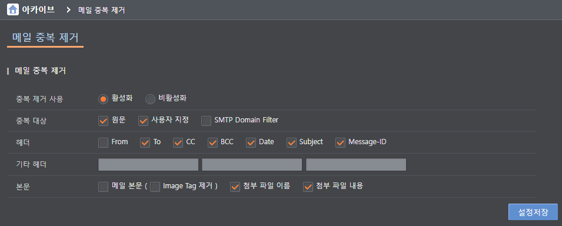
Task: Uncheck the 원문 checkbox
Action: pyautogui.click(x=103, y=121)
